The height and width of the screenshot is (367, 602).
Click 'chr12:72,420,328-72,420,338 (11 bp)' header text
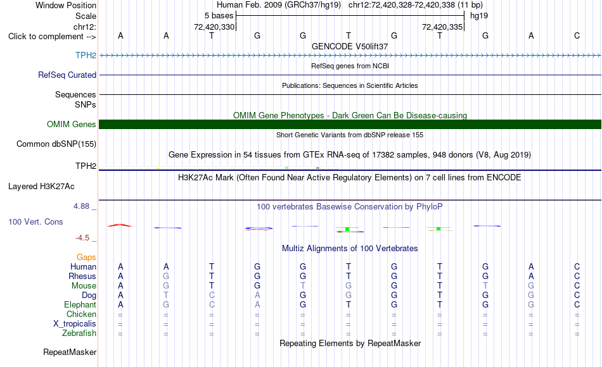(416, 5)
